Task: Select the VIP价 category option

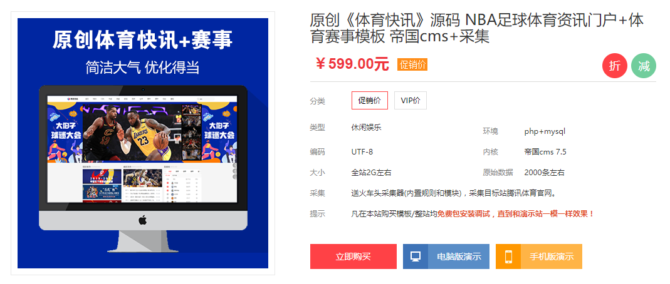Action: coord(410,101)
